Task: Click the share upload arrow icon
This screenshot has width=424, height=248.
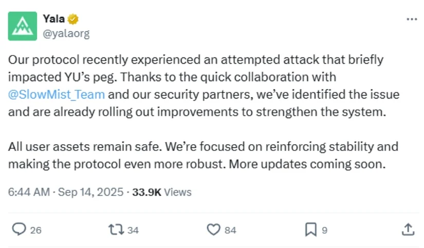Action: 408,230
